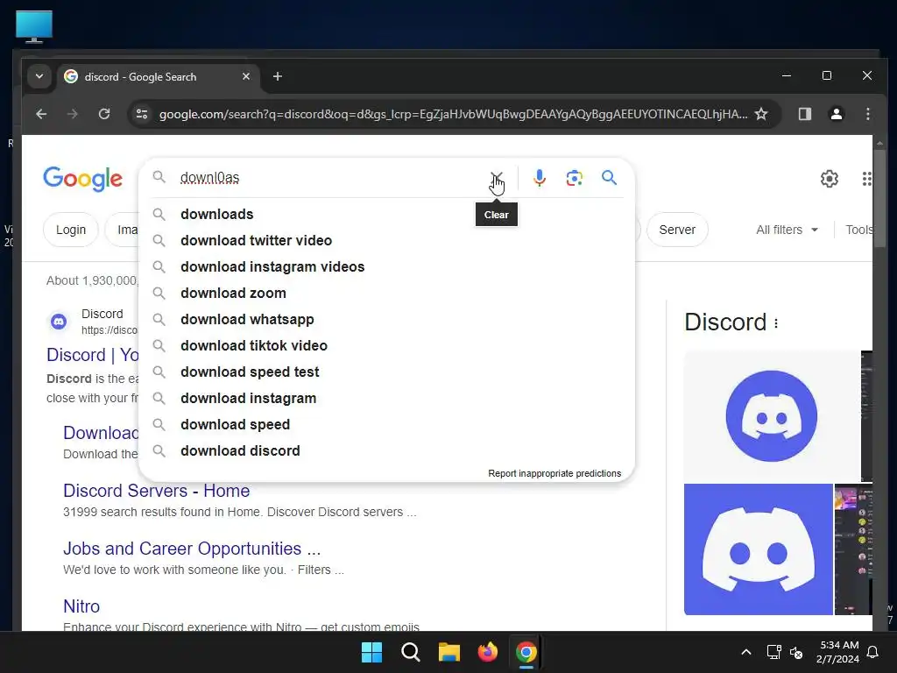View site information icon in address bar
897x673 pixels.
[x=142, y=114]
